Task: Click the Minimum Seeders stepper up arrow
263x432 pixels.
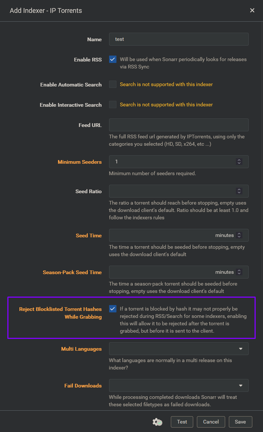Action: point(239,160)
